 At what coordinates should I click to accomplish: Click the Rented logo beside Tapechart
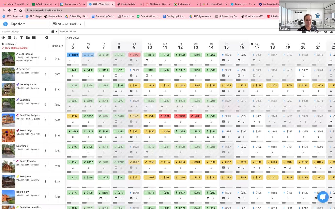[x=5, y=24]
